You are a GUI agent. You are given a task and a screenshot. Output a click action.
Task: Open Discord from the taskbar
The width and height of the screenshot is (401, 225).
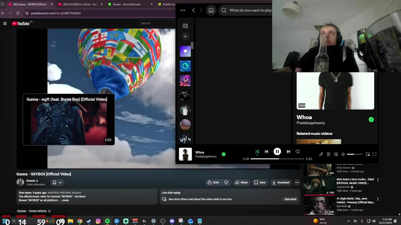coord(172,221)
